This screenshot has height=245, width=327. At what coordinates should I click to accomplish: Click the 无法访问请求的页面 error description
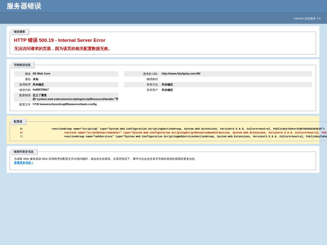(63, 49)
